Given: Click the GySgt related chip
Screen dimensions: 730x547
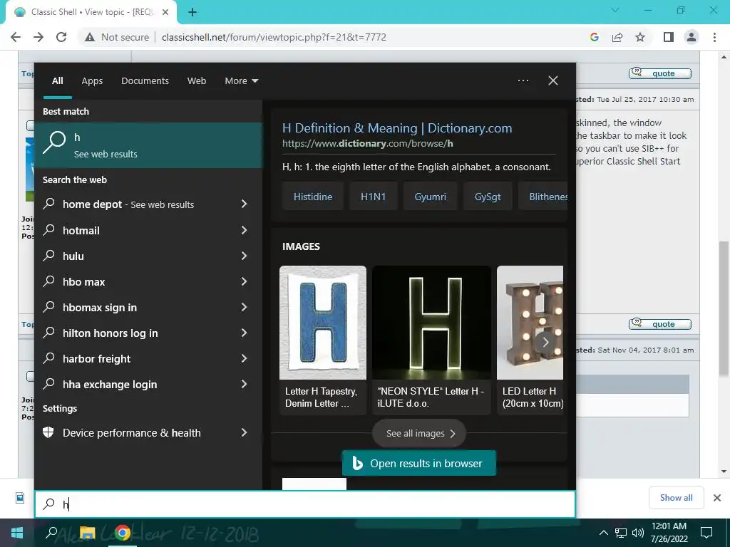Looking at the screenshot, I should coord(488,197).
